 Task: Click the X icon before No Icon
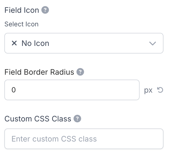point(14,43)
